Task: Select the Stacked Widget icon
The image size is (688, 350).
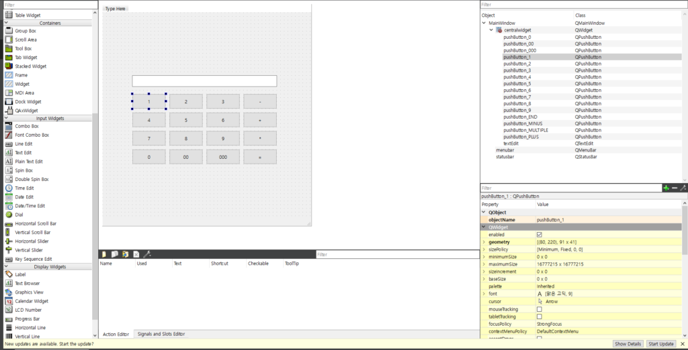Action: [9, 66]
